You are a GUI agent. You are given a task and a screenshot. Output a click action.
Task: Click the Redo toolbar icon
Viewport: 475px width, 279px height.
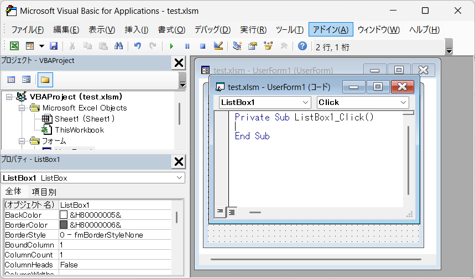point(153,46)
